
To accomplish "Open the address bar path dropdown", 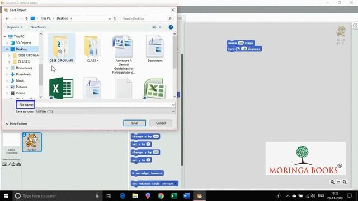I will (x=110, y=18).
